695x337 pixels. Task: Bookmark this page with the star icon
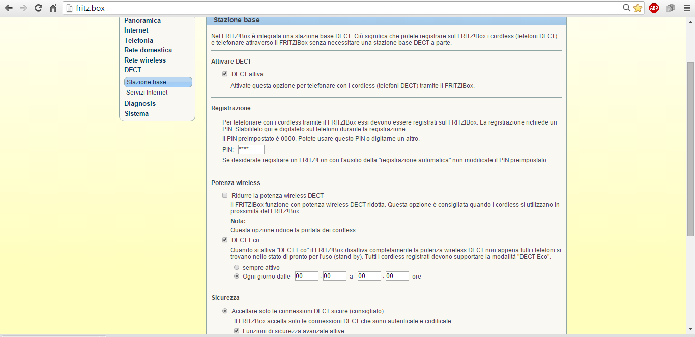click(x=638, y=8)
